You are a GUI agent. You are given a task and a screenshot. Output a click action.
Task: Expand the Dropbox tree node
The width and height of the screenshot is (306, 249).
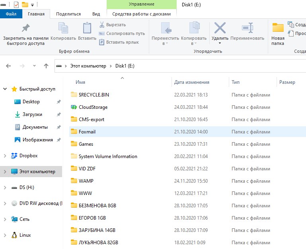pos(5,156)
